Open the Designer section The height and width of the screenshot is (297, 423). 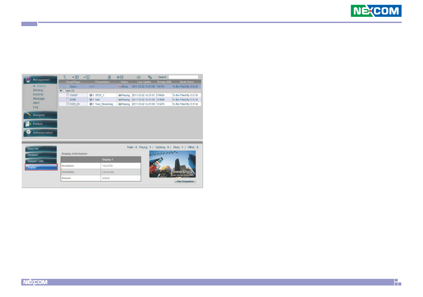pyautogui.click(x=40, y=115)
